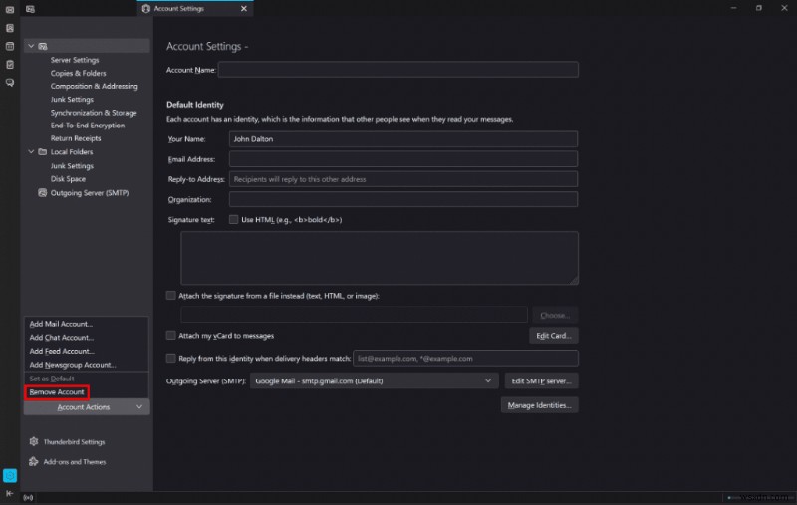
Task: Click the Thunderbird Settings gear icon
Action: [x=34, y=441]
